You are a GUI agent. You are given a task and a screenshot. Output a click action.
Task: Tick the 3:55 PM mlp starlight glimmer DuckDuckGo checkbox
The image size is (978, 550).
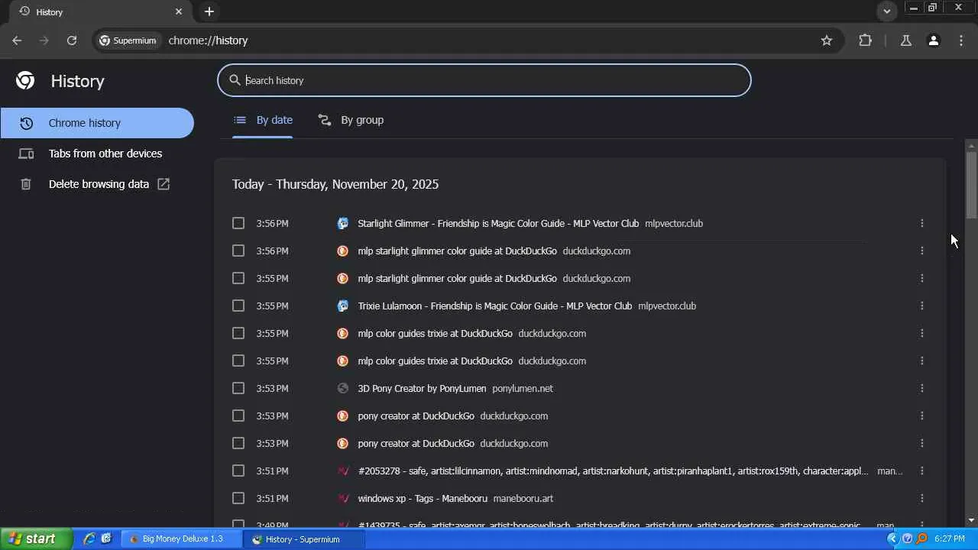point(238,279)
